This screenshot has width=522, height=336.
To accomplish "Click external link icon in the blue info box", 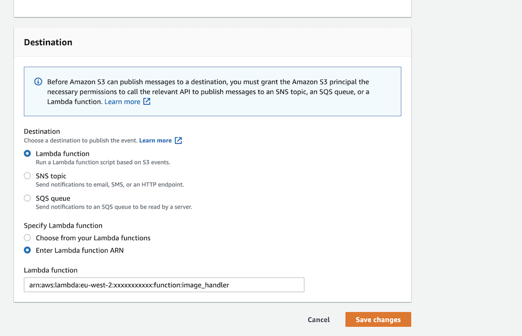I will pyautogui.click(x=147, y=102).
